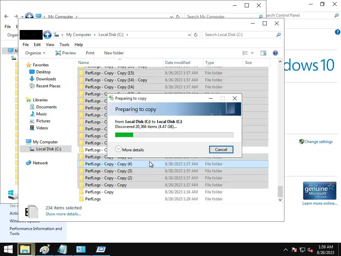
Task: Click the taskbar clock showing 1:59 AM
Action: tap(325, 250)
